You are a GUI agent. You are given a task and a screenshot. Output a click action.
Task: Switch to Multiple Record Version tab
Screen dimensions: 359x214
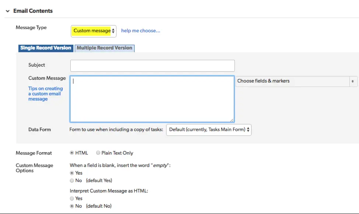click(105, 48)
